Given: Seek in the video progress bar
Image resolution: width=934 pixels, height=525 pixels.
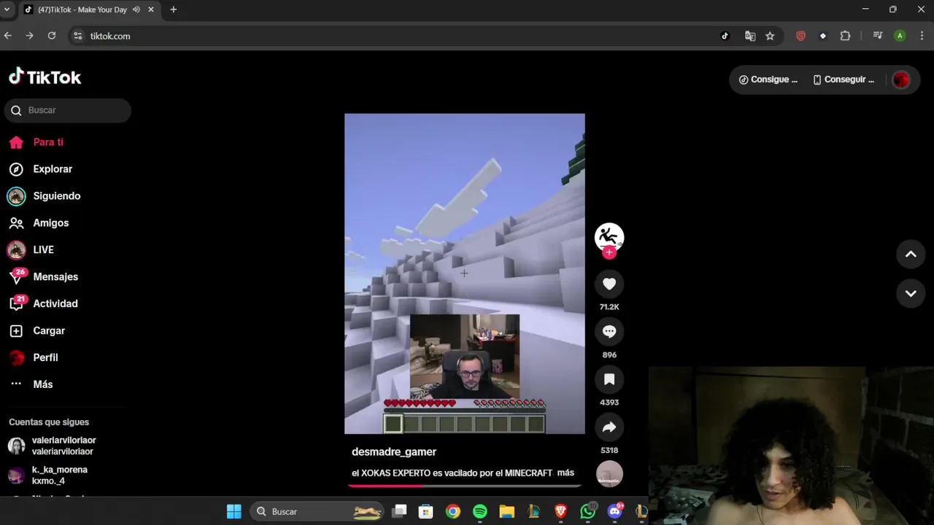Looking at the screenshot, I should [464, 485].
